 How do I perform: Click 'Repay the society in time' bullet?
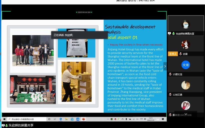pyautogui.click(x=136, y=45)
